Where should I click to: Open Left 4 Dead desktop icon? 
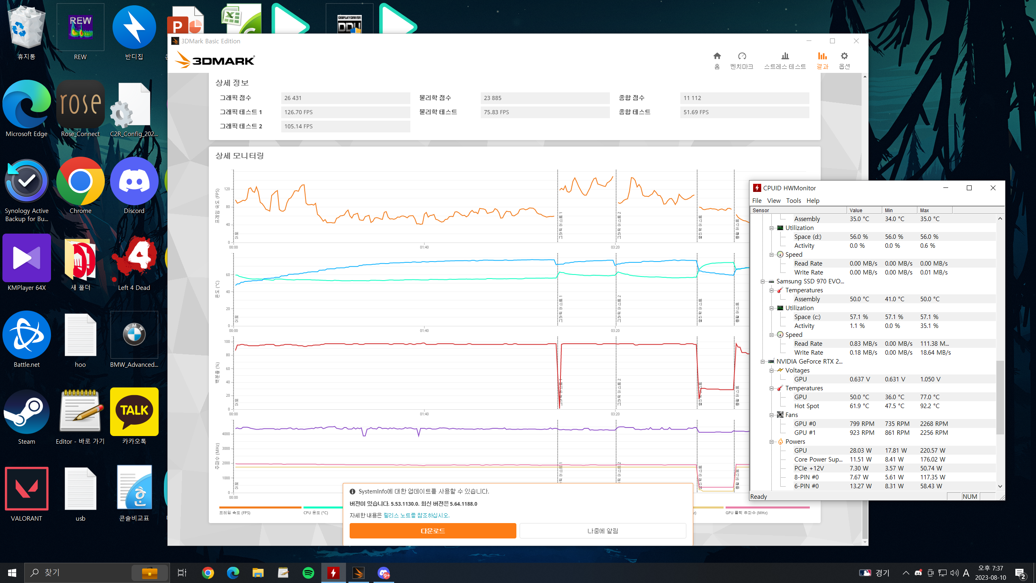coord(134,263)
